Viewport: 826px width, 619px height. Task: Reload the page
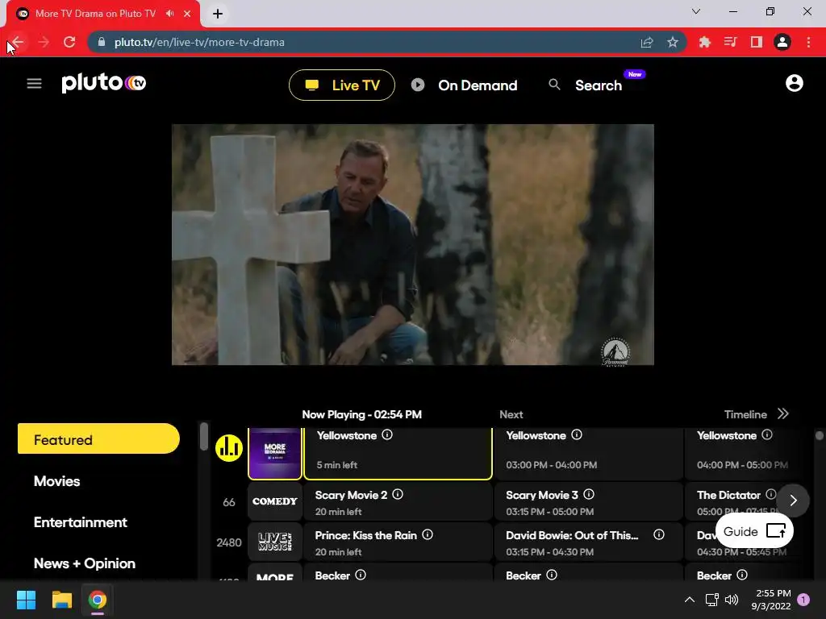69,42
